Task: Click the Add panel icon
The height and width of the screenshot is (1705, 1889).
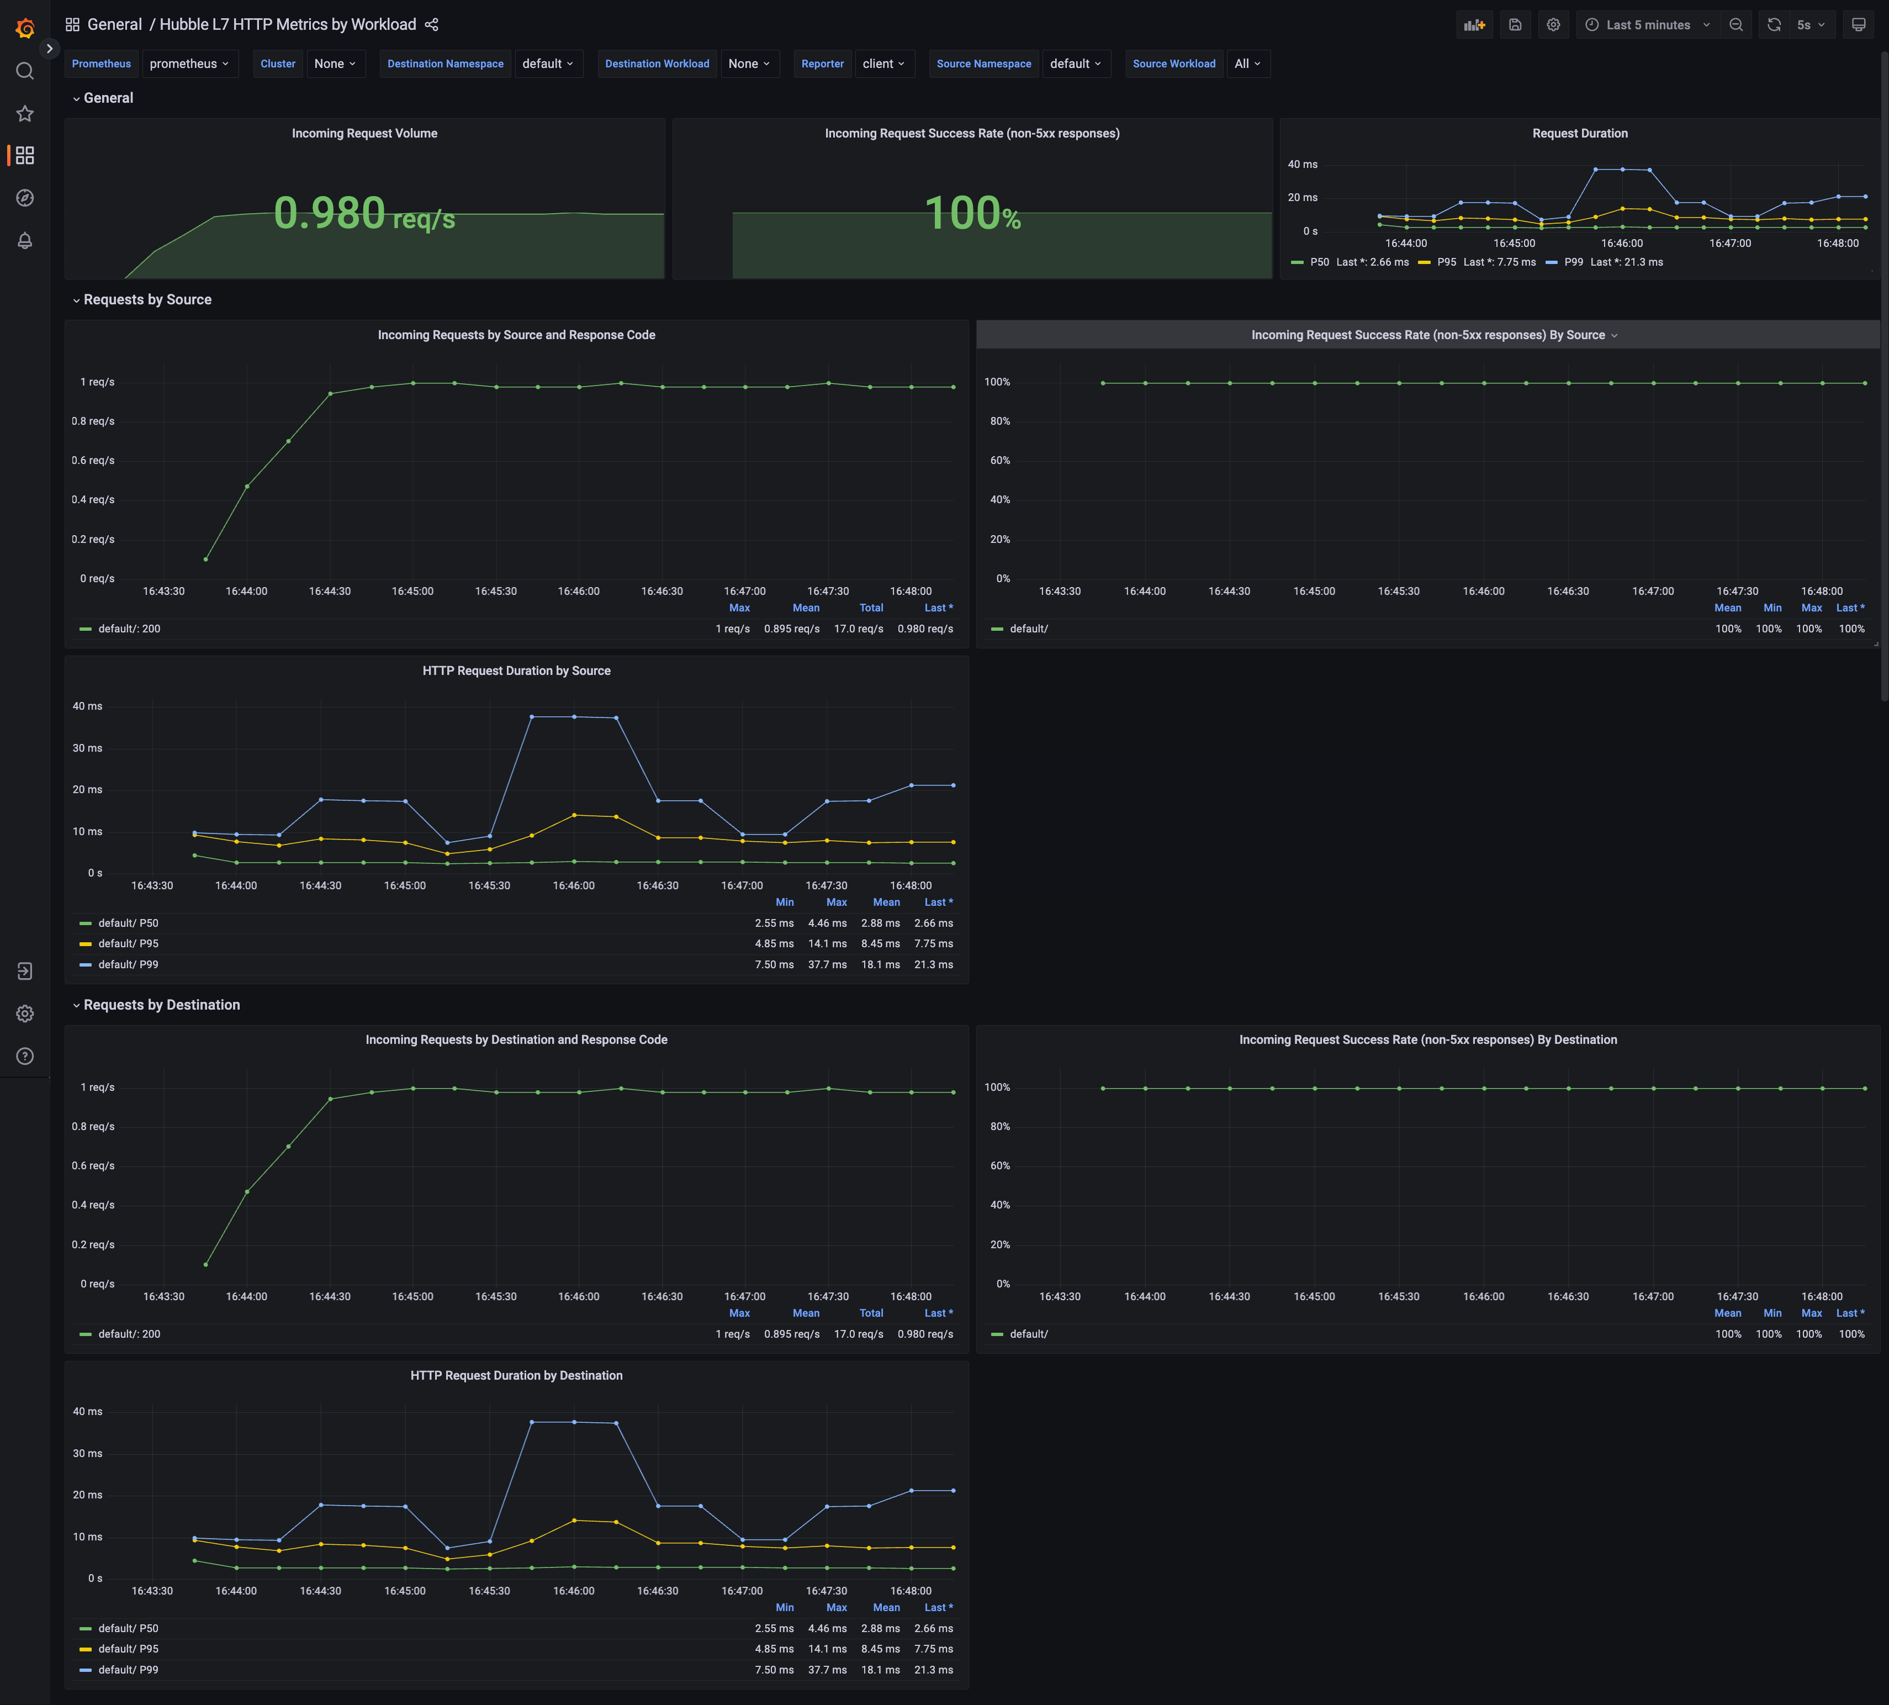Action: 1474,25
